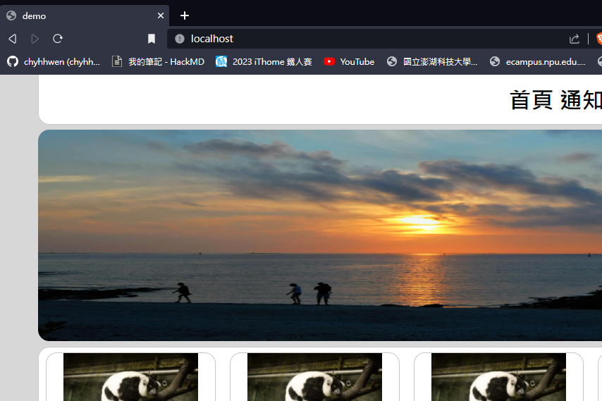This screenshot has width=602, height=401.
Task: Open the third lemur image card
Action: tap(498, 377)
